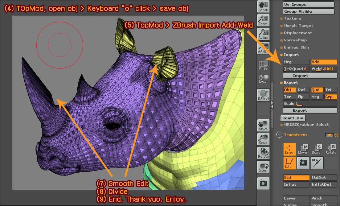340x206 pixels.
Task: Select the StdDot brush type
Action: tap(324, 178)
